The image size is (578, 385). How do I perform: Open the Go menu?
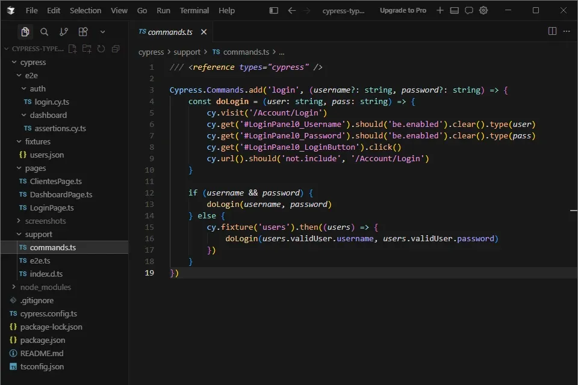(x=142, y=10)
